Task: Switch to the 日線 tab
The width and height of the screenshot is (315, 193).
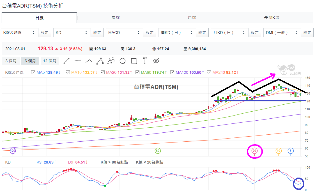Action: click(39, 18)
